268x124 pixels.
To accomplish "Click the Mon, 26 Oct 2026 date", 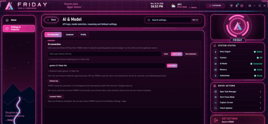I will 157,3.
